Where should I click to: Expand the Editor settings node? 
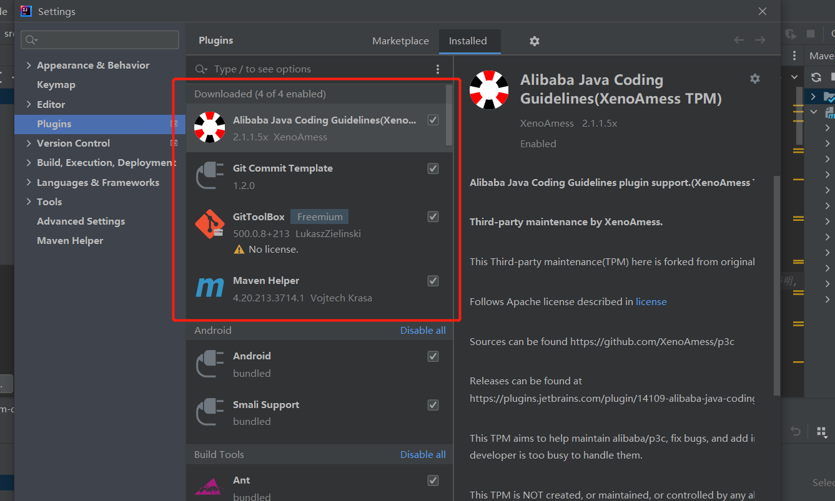coord(29,105)
